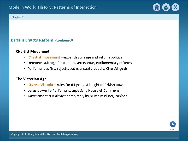Screen dimensions: 188x141
Task: Click bullet 'Government run almost completely'
Action: 77,96
